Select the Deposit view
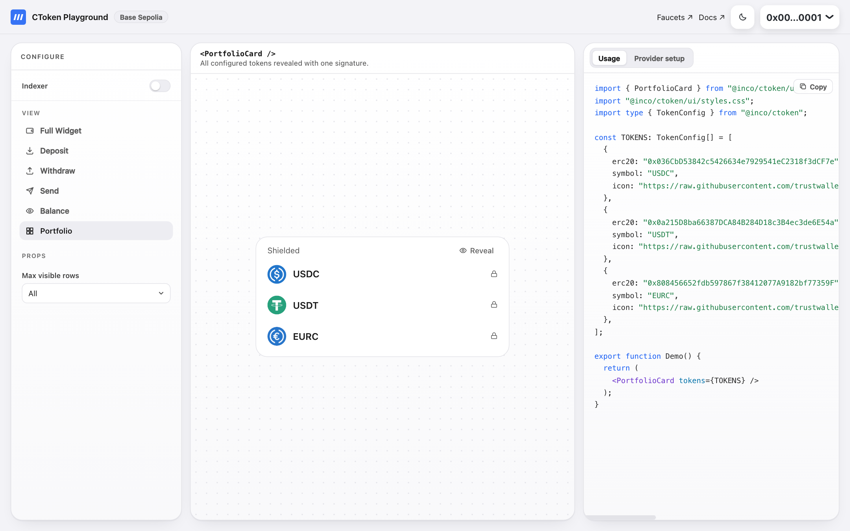Screen dimensions: 850x531 (96, 151)
